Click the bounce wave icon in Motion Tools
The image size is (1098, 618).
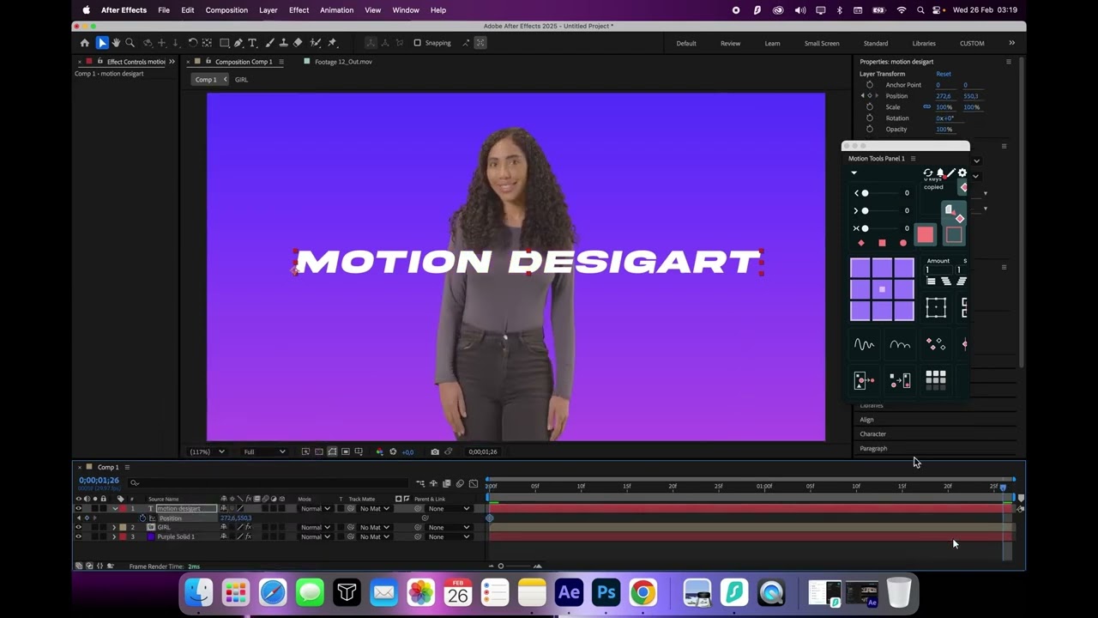click(x=900, y=344)
